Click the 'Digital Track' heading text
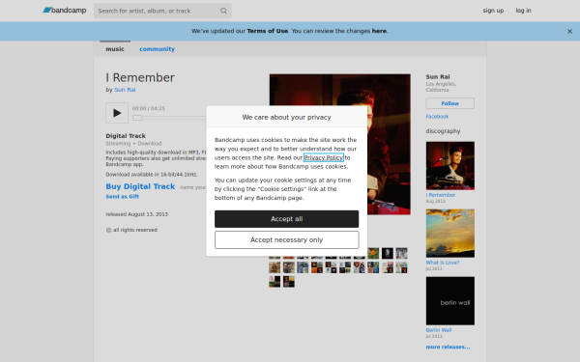The height and width of the screenshot is (362, 580). [x=126, y=136]
